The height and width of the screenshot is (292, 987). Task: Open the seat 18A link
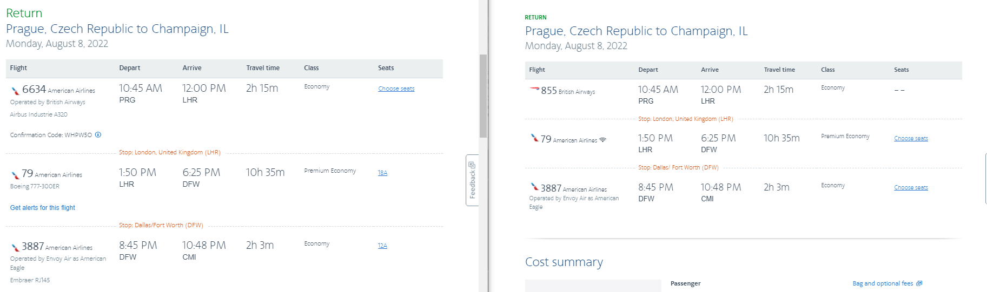382,173
